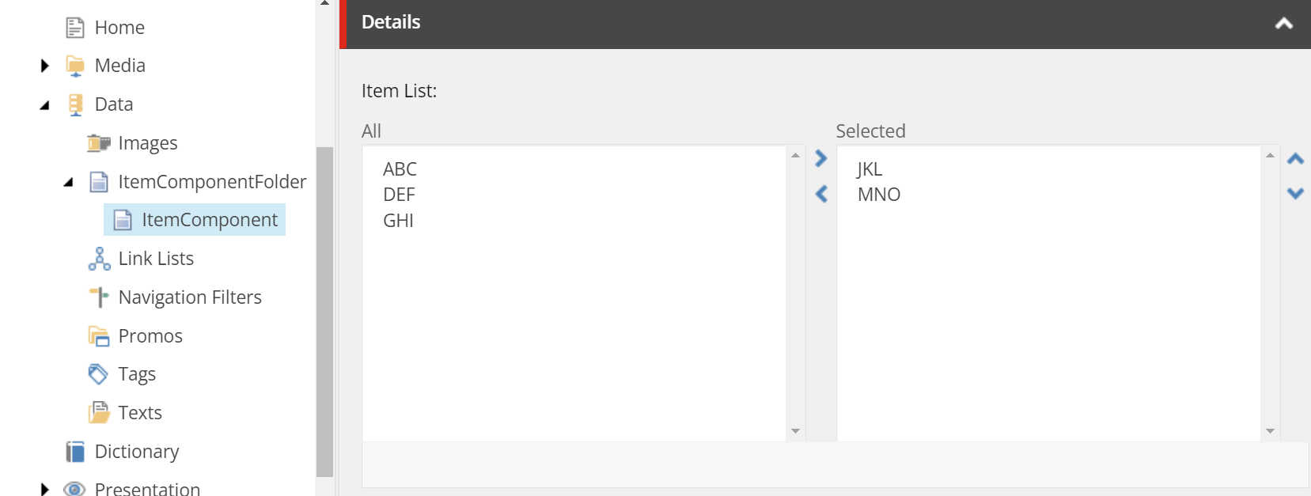Collapse the ItemComponentFolder tree node
The width and height of the screenshot is (1311, 496).
point(69,183)
